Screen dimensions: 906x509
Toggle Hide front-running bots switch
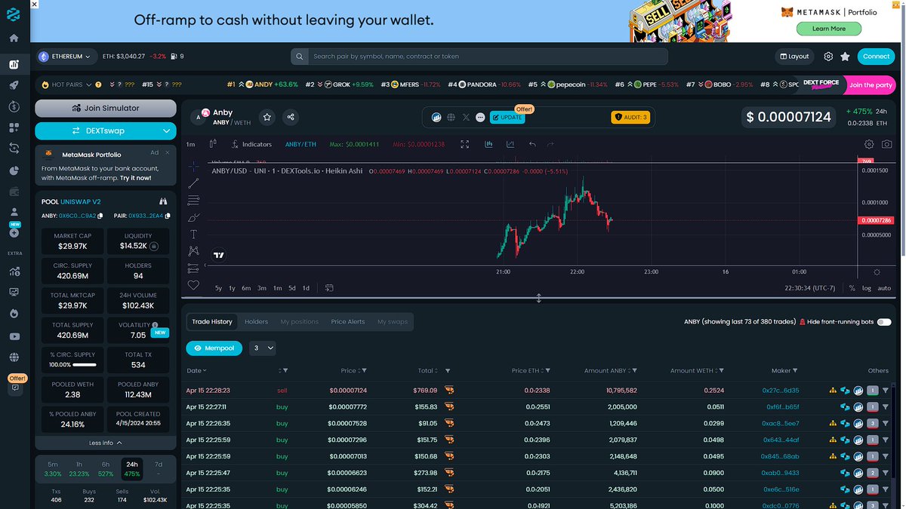pyautogui.click(x=883, y=322)
